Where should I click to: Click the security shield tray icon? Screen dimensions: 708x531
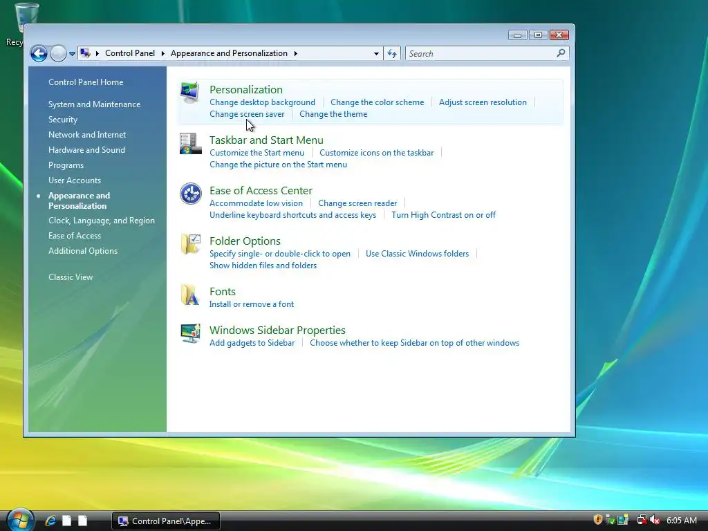coord(598,520)
